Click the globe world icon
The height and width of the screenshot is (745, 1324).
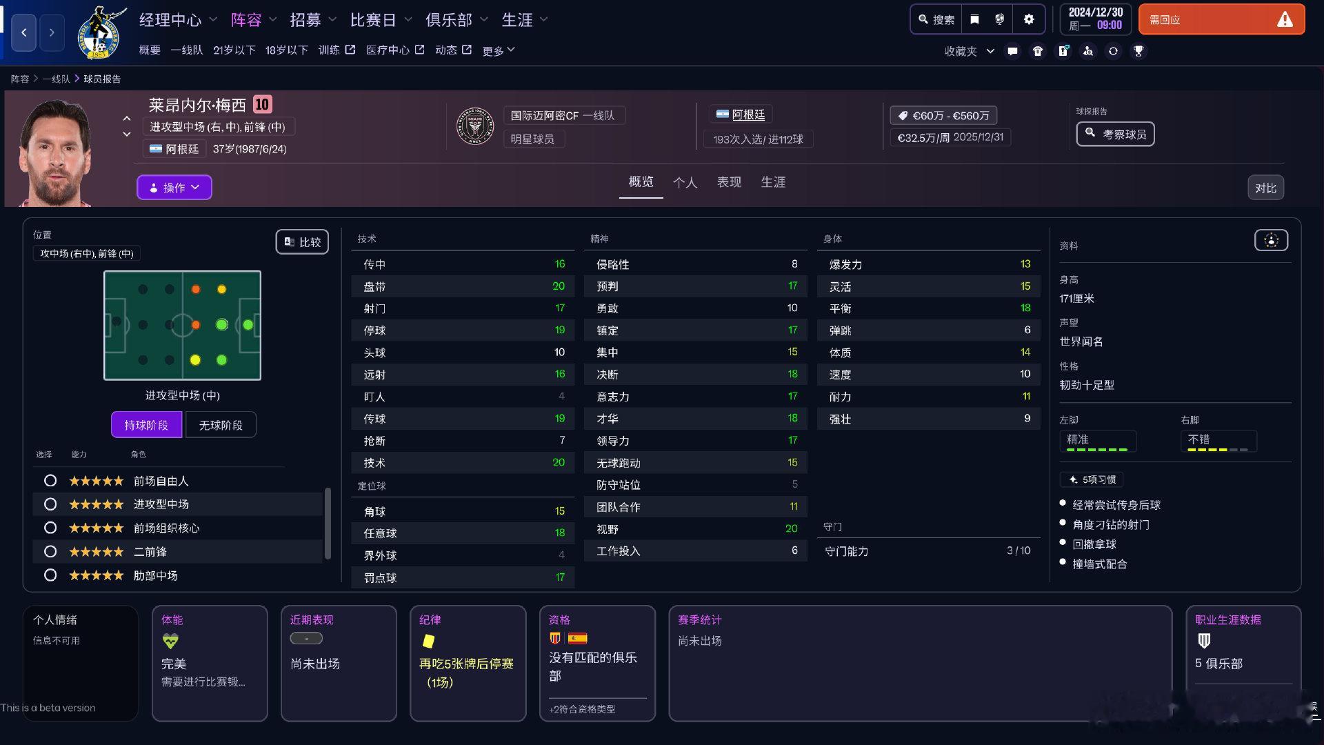click(1000, 19)
